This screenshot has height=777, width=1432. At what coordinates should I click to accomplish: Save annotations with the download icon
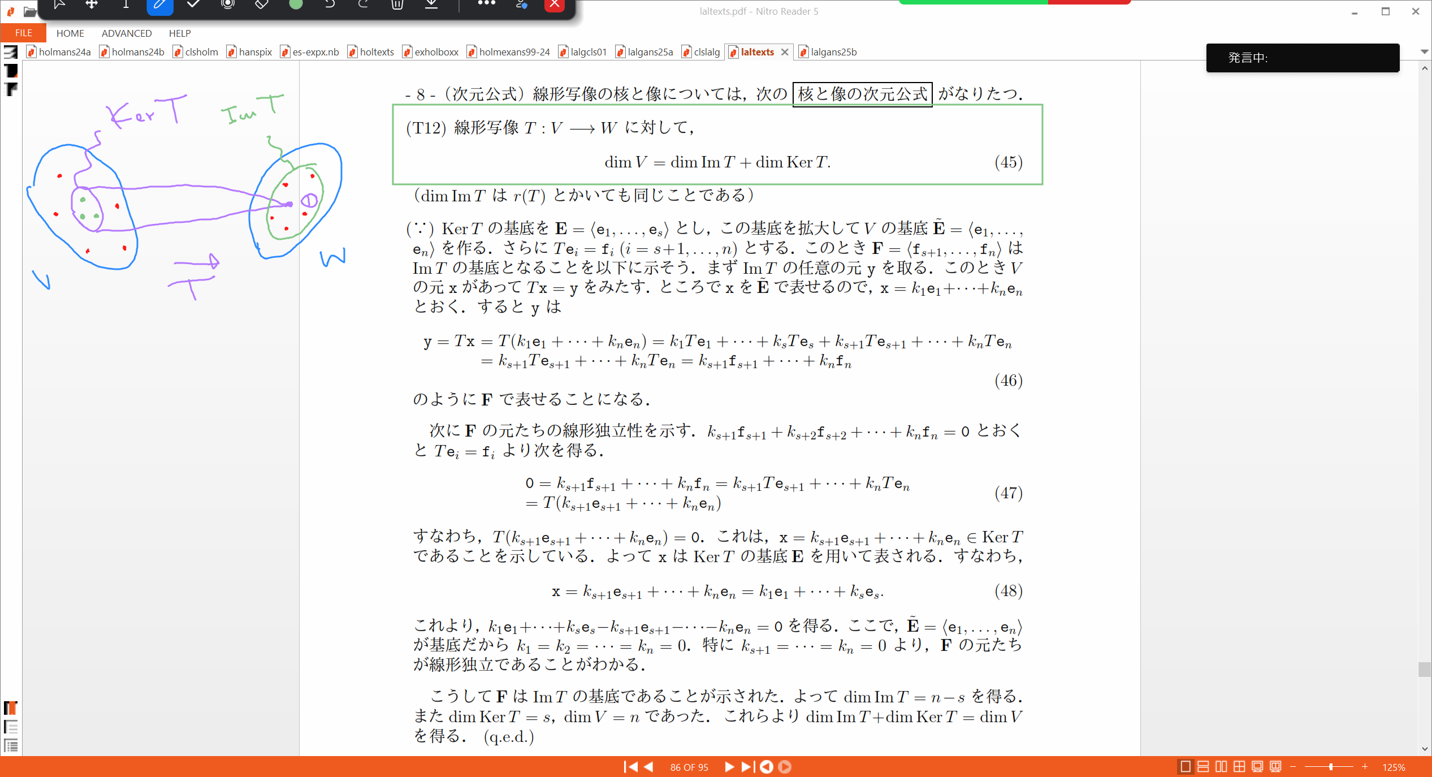tap(431, 5)
